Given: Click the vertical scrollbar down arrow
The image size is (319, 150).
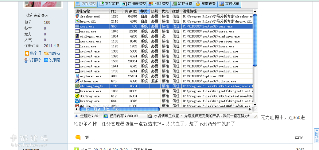Looking at the screenshot, I should tap(255, 104).
